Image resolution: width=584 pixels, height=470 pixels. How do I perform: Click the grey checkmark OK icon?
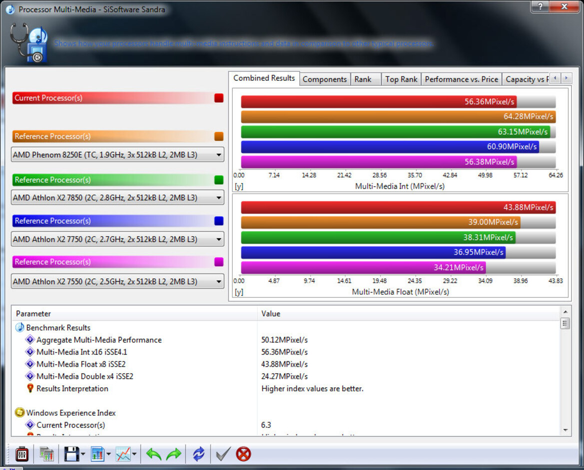[x=223, y=454]
